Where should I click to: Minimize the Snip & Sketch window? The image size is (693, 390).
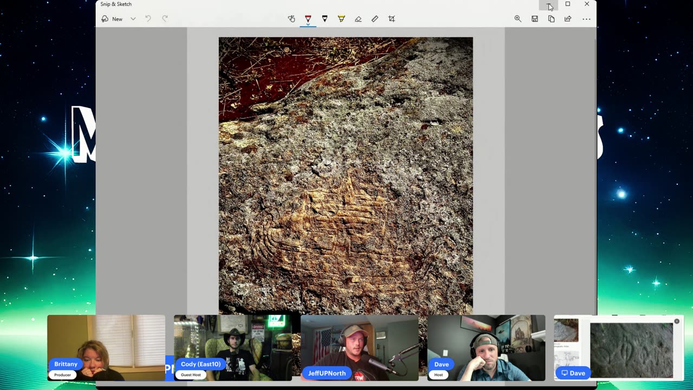pos(548,4)
